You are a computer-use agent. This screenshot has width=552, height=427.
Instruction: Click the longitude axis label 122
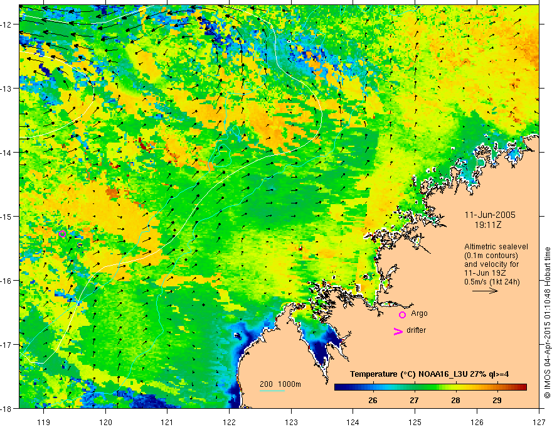230,422
